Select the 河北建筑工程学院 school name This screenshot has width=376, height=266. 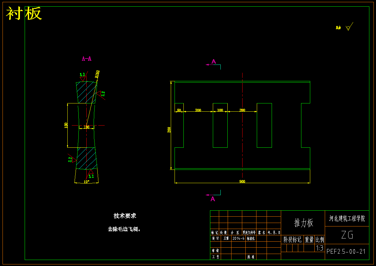347,218
